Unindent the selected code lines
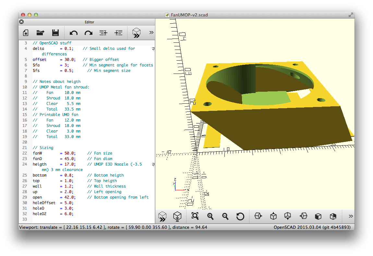Viewport: 373px width, 256px height. 103,33
